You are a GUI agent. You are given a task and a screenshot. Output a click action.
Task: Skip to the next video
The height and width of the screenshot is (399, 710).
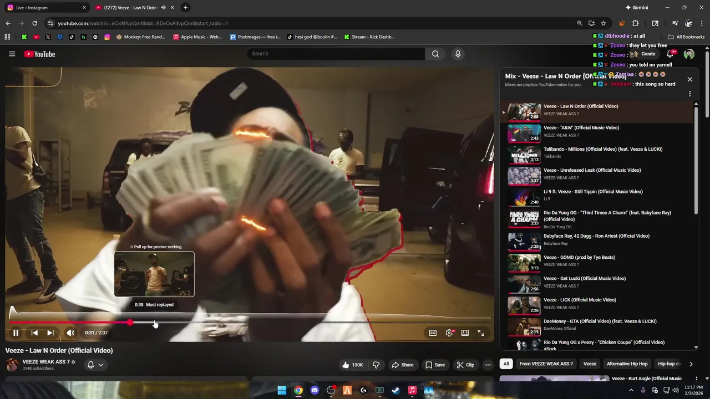click(50, 332)
